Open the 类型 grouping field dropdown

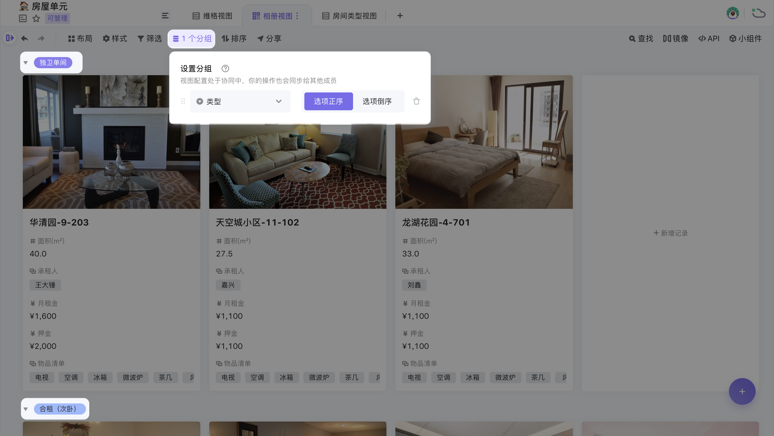tap(240, 101)
